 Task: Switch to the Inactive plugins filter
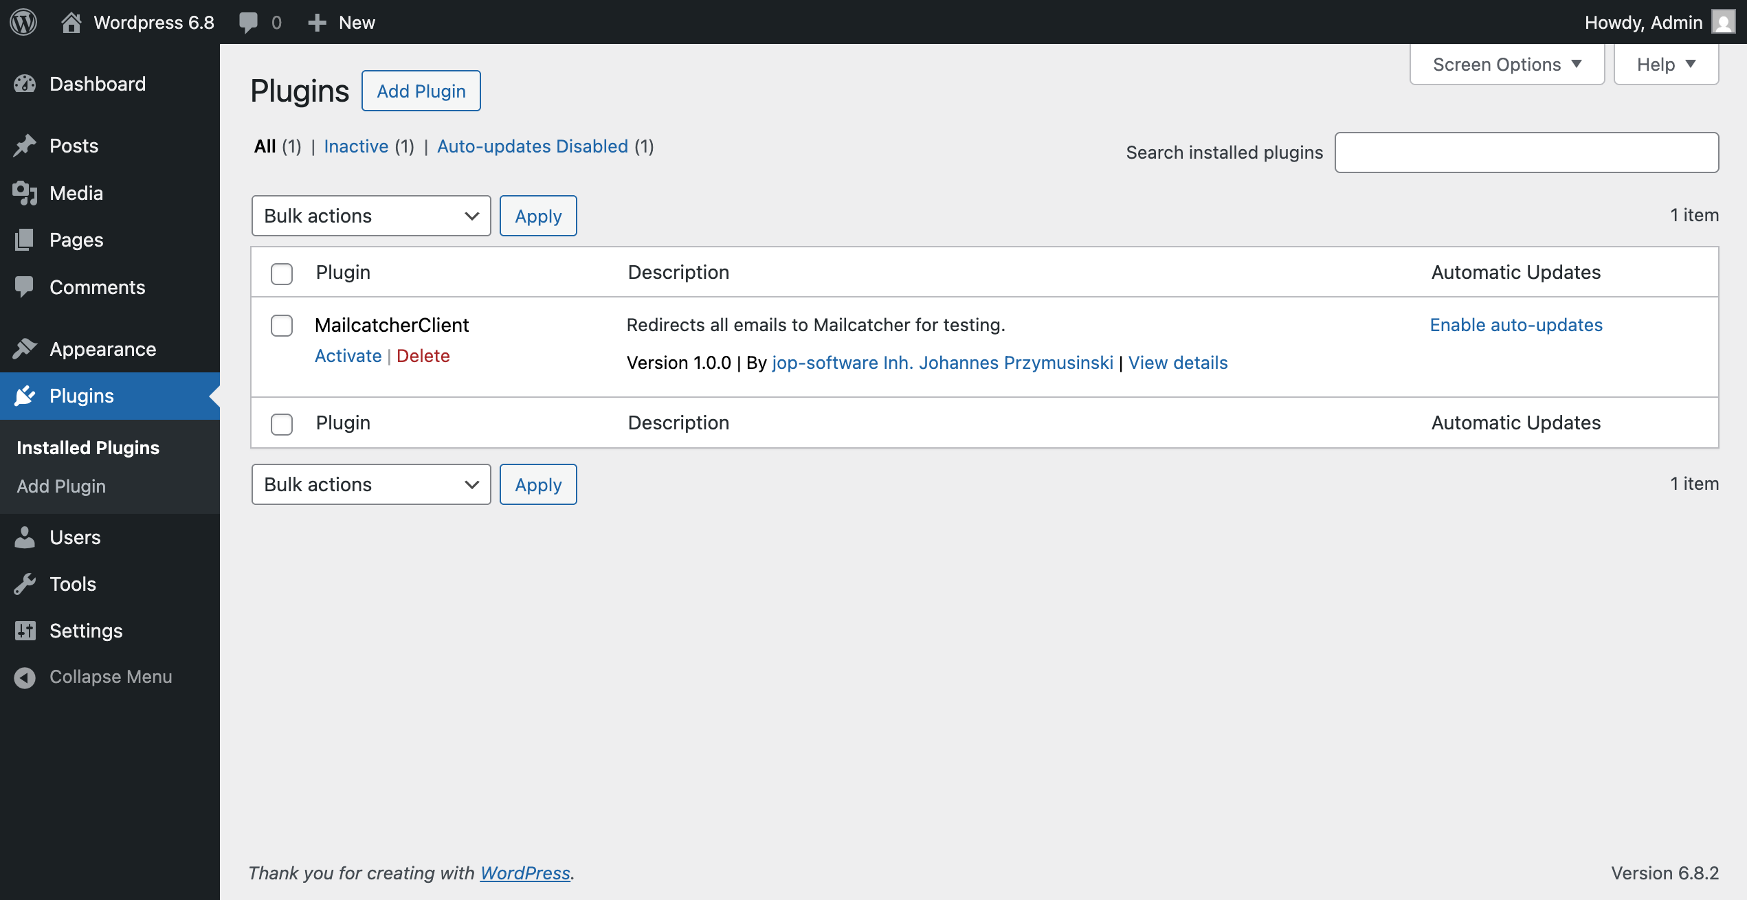[x=357, y=146]
